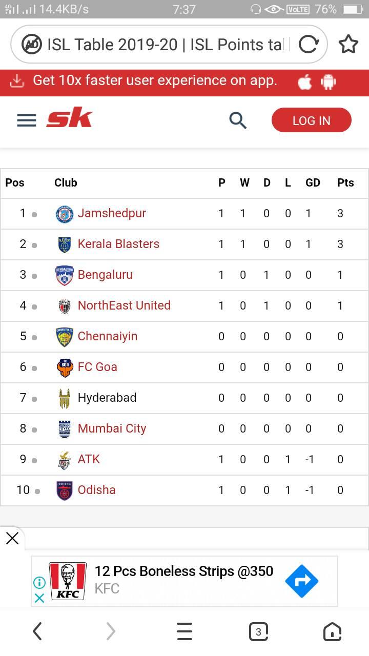Bookmark page with the star icon
This screenshot has height=656, width=369.
click(x=348, y=45)
